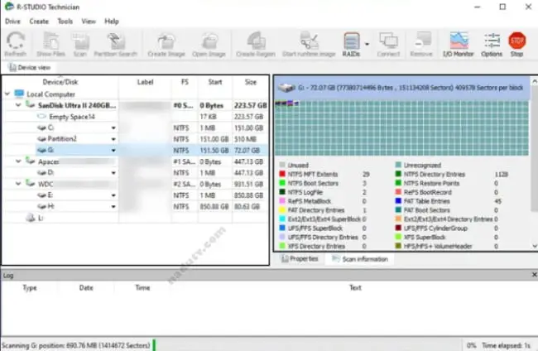Open the dropdown arrow for H: partition
The image size is (538, 351).
point(113,207)
